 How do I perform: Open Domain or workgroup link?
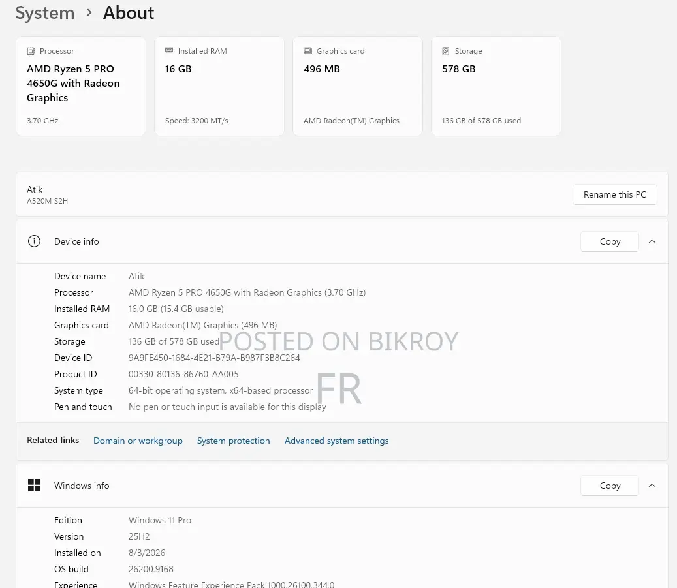pyautogui.click(x=138, y=441)
